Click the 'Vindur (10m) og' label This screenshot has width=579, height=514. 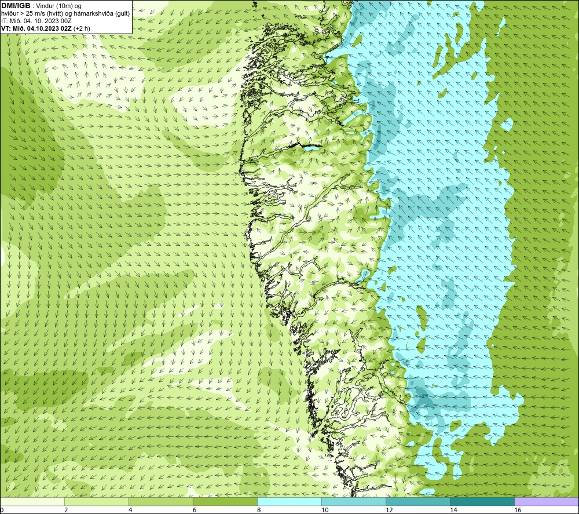(60, 6)
